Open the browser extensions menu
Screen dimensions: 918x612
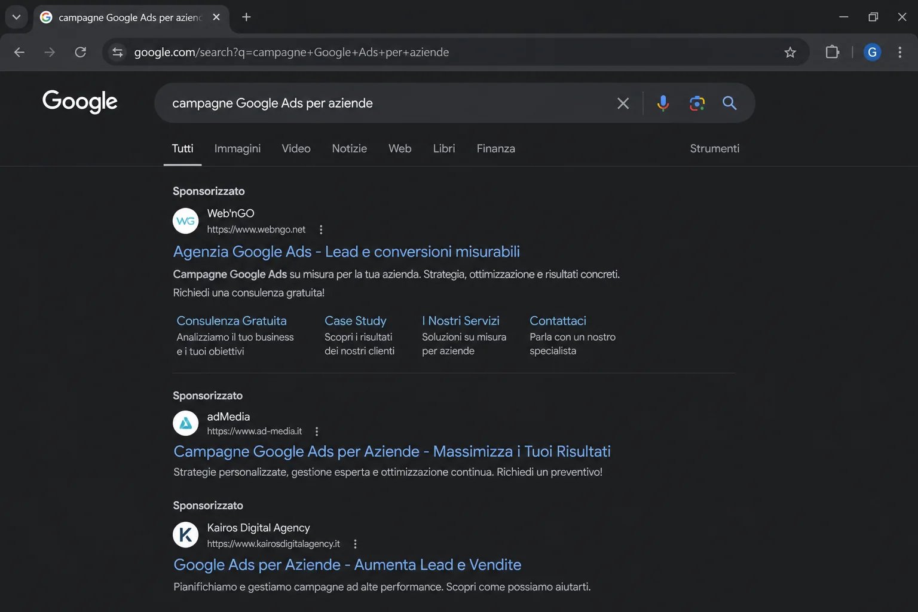(832, 52)
